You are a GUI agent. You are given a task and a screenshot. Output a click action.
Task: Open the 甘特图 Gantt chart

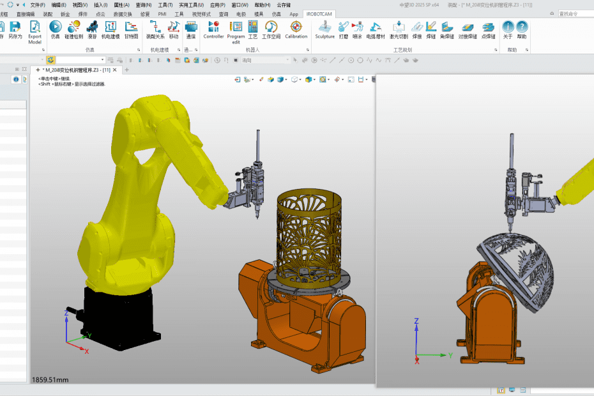click(x=131, y=30)
